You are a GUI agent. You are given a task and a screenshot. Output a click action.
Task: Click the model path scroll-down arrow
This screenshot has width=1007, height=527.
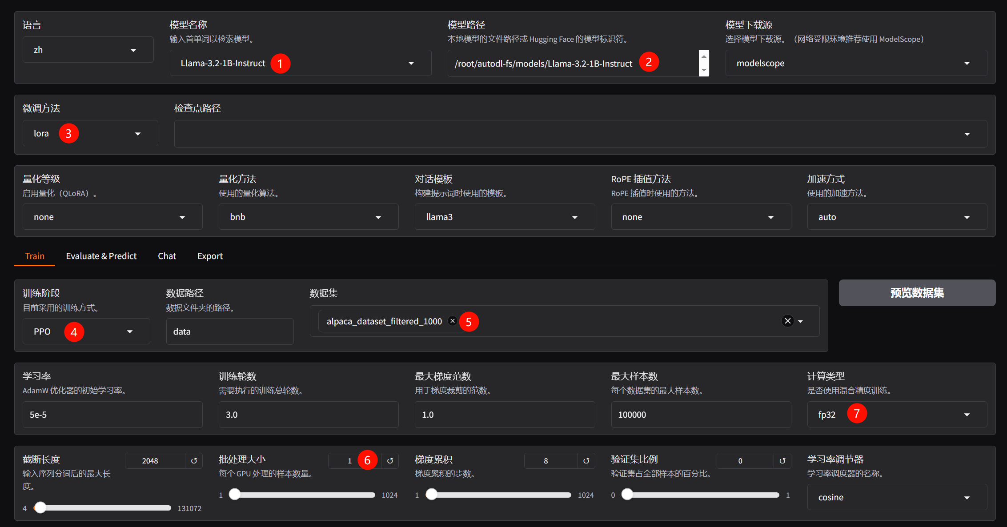coord(704,70)
